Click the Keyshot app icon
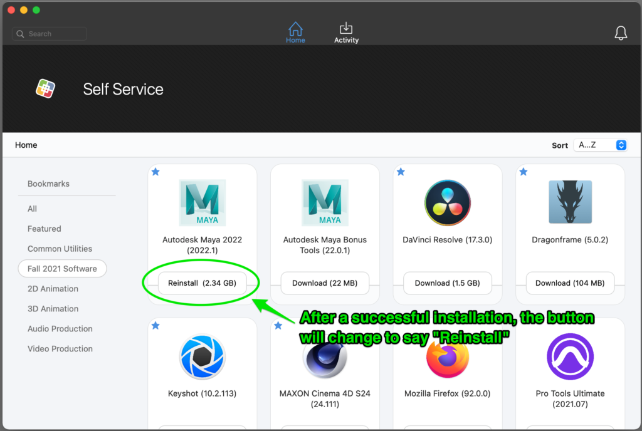 pos(203,357)
